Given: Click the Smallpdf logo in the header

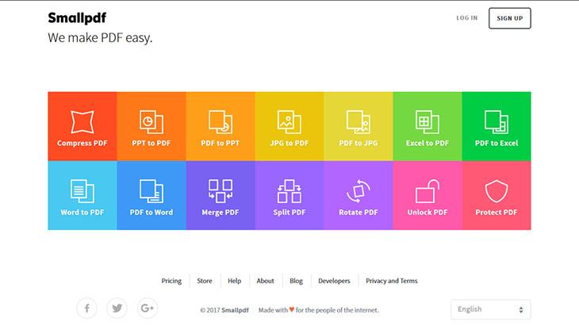Looking at the screenshot, I should click(x=77, y=17).
